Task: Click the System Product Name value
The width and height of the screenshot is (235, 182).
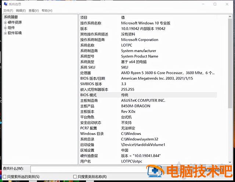Action: (140, 56)
